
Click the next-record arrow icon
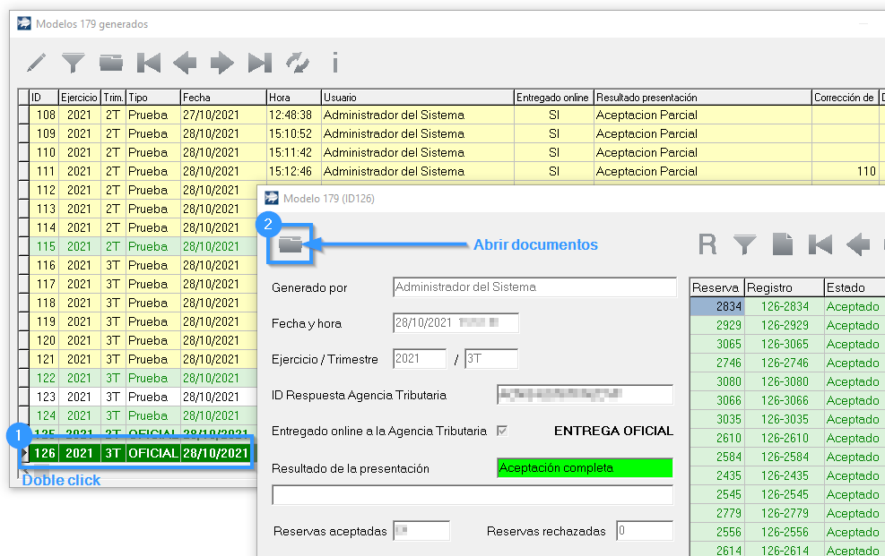pos(222,63)
